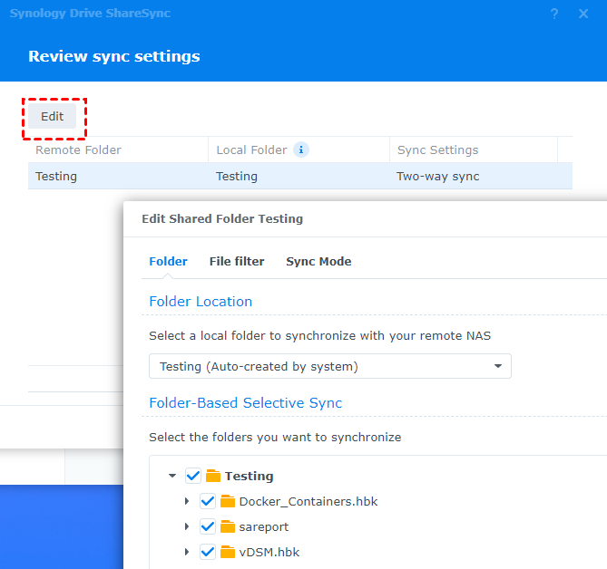This screenshot has height=569, width=607.
Task: Expand the sareport folder
Action: click(x=187, y=526)
